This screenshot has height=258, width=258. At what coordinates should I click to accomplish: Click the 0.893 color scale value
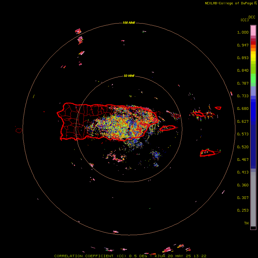point(243,58)
